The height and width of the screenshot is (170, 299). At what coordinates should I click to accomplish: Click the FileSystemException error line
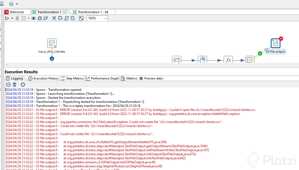[114, 122]
